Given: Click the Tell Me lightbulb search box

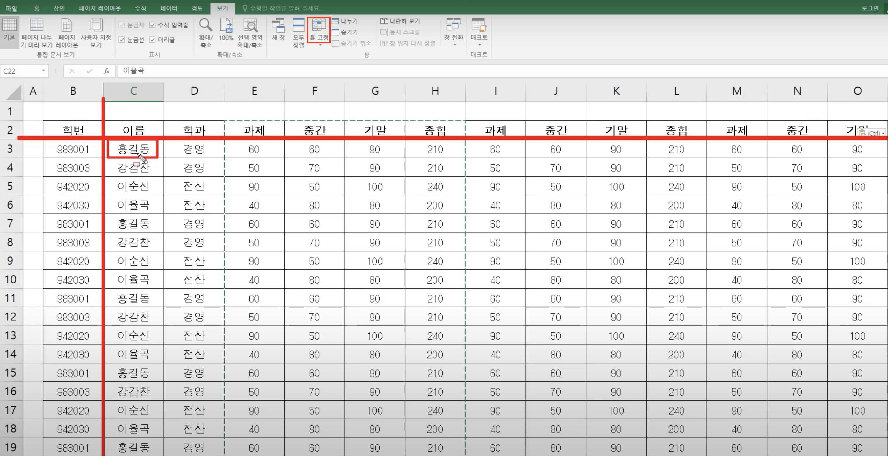Looking at the screenshot, I should (281, 8).
